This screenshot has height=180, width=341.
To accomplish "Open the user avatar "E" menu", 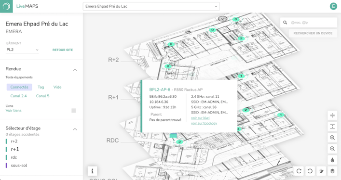I will pyautogui.click(x=333, y=6).
